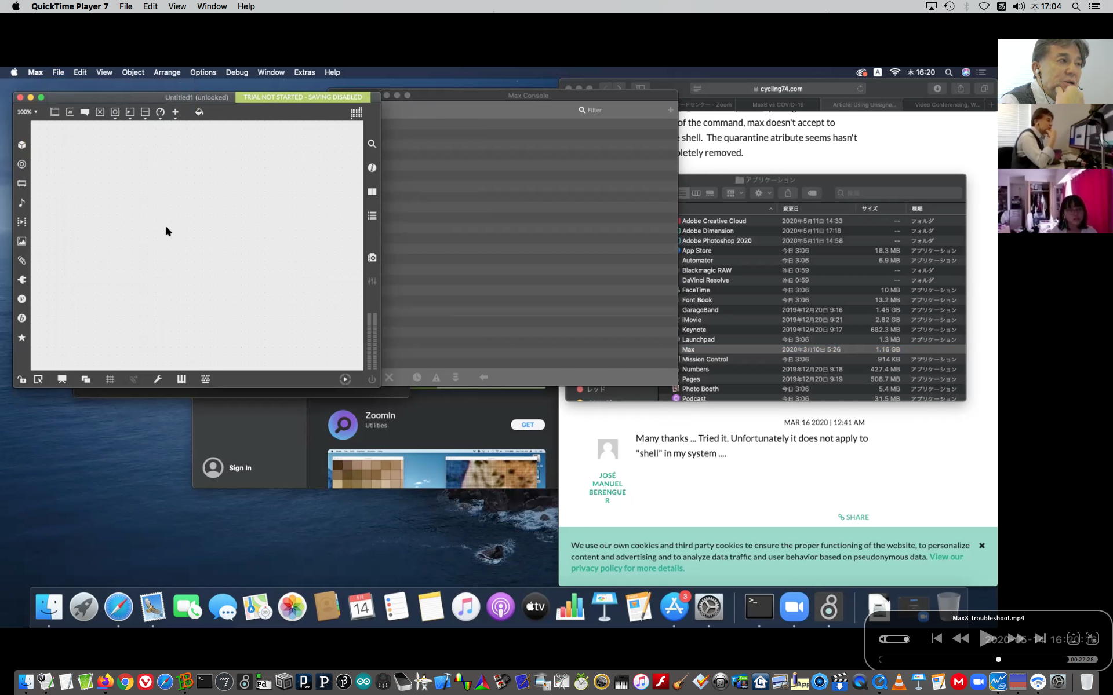Open the audio note icon in Max sidebar
This screenshot has width=1113, height=695.
22,203
